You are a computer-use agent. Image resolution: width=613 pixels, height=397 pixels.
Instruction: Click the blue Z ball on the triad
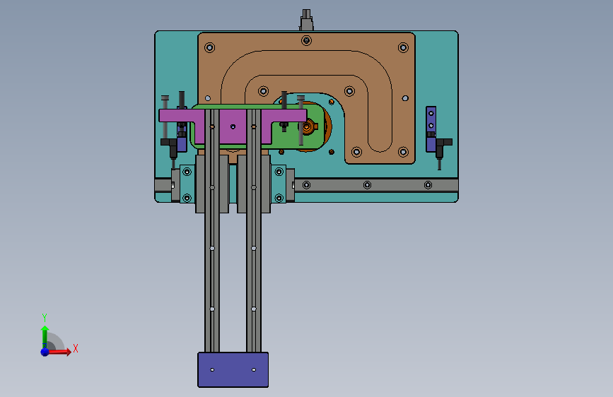[45, 352]
